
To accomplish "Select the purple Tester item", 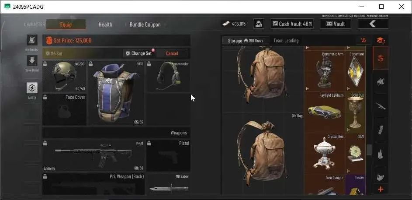I will pyautogui.click(x=356, y=185).
